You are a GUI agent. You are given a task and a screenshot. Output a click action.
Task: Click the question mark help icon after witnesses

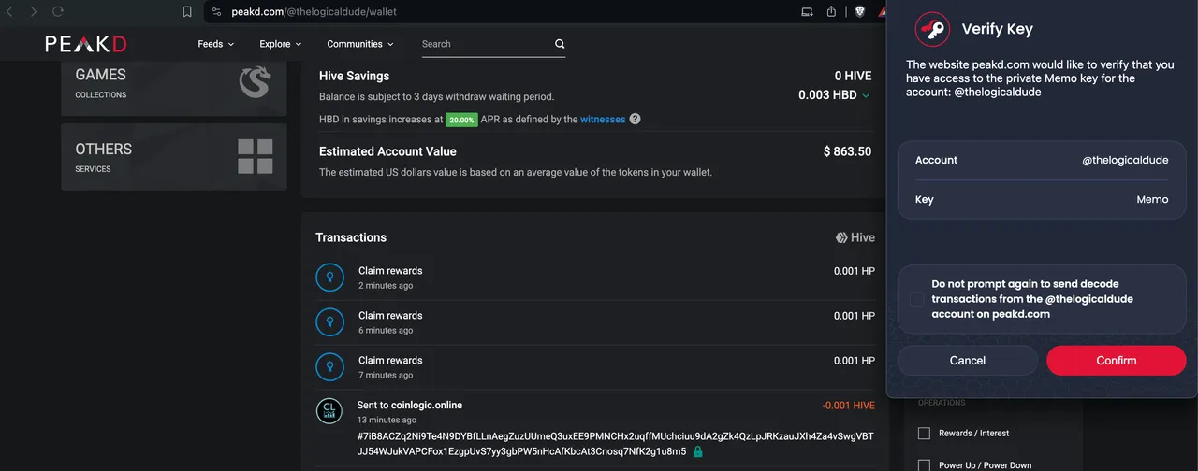click(636, 119)
